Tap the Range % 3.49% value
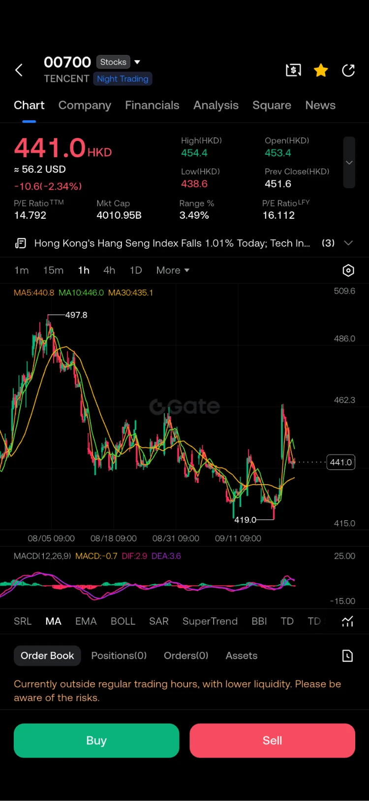 click(x=194, y=215)
